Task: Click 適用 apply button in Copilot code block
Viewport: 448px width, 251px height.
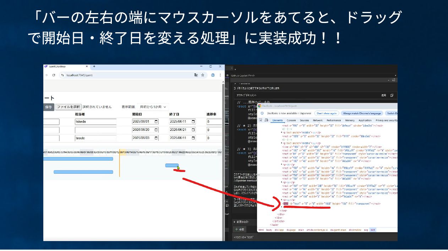Action: 384,95
